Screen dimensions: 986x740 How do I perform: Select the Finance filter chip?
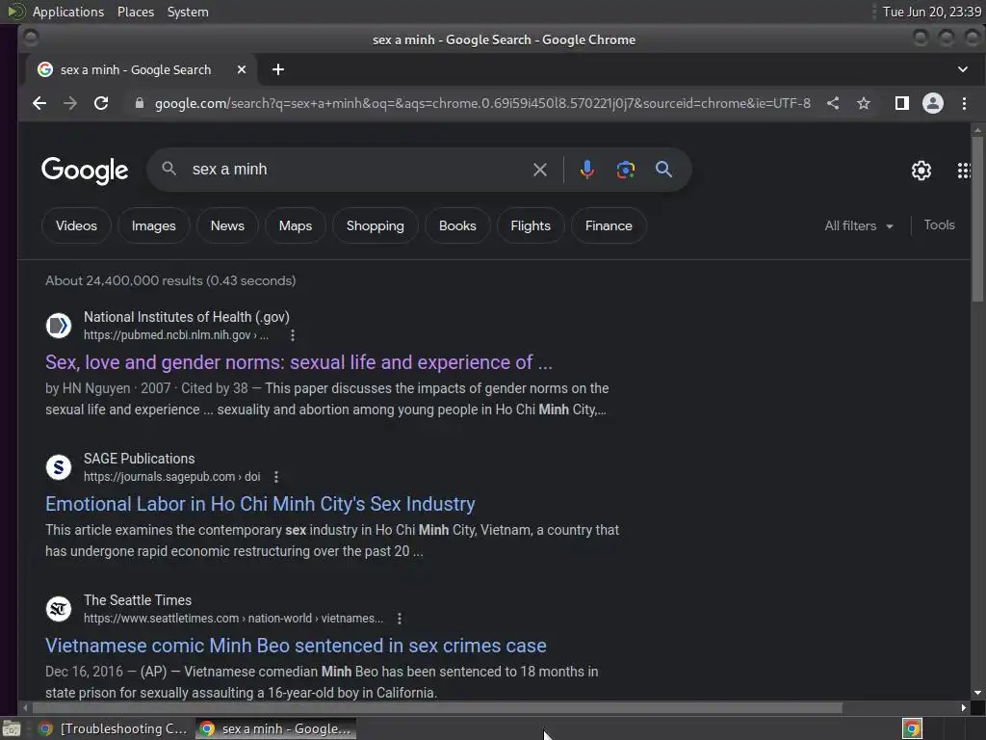[609, 225]
